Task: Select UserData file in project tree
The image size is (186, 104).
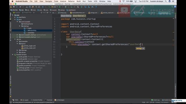Action: [x=31, y=33]
